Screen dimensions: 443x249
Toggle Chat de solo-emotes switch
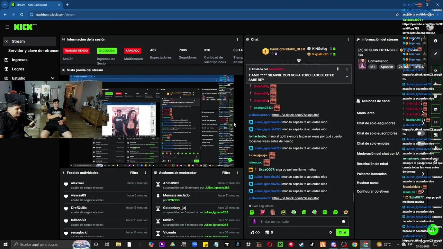(421, 143)
